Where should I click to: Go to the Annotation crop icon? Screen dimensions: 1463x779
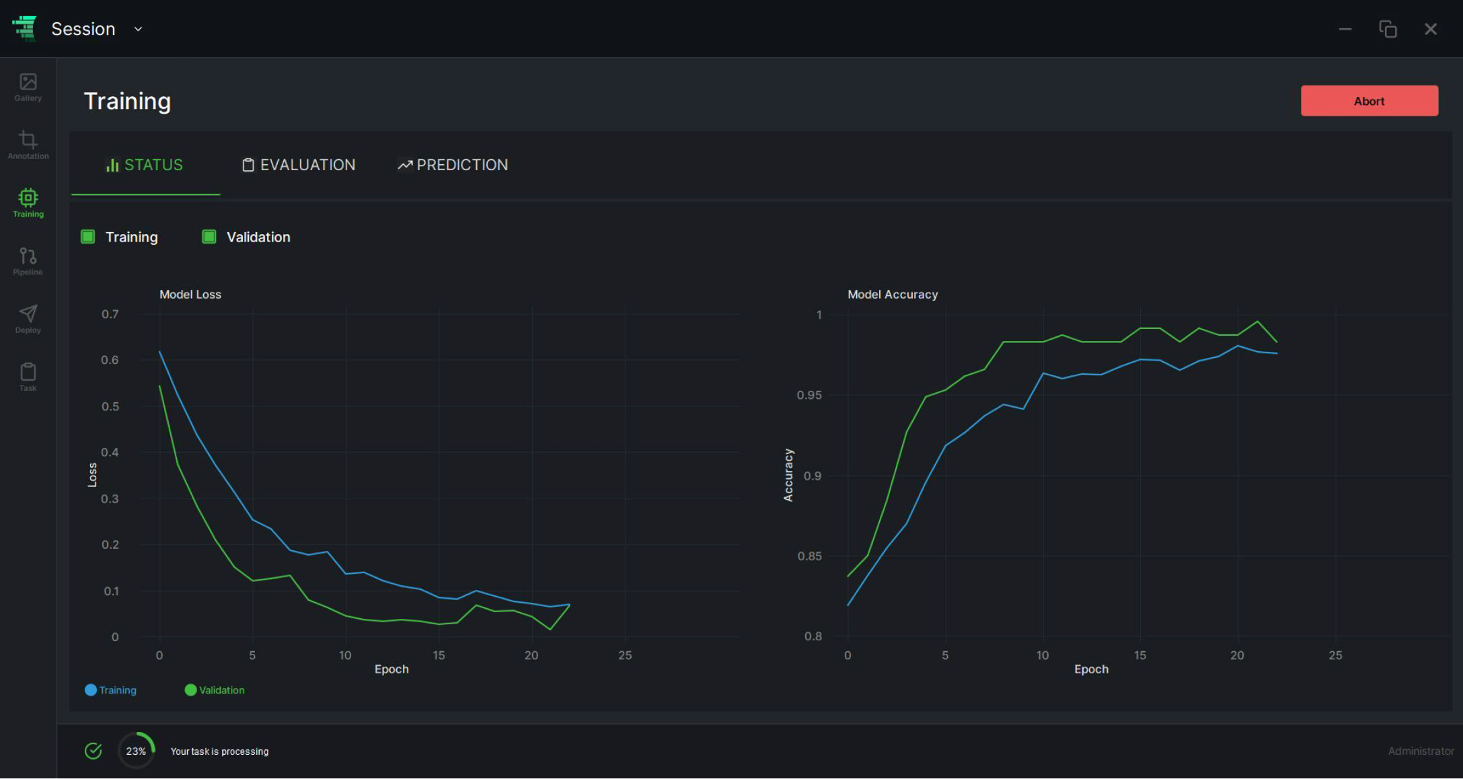(28, 145)
